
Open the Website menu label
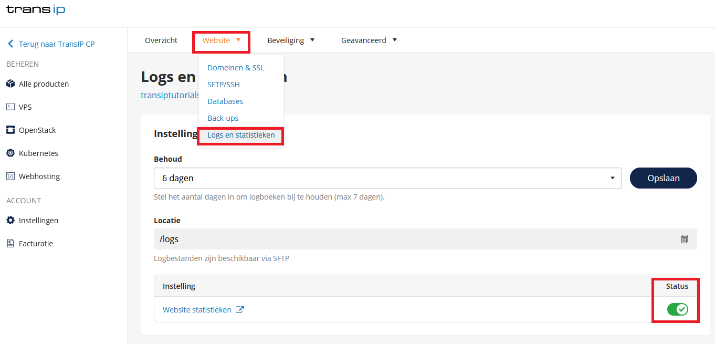pyautogui.click(x=216, y=40)
